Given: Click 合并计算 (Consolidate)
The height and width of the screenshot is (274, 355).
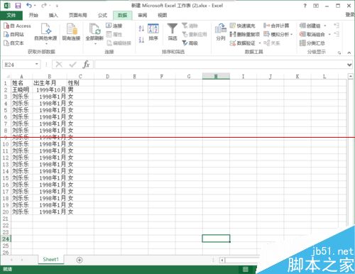Looking at the screenshot, I should click(276, 26).
